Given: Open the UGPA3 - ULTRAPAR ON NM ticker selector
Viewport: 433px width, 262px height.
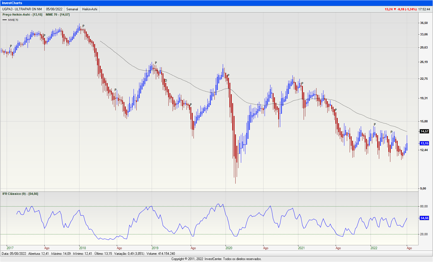Looking at the screenshot, I should [x=22, y=9].
